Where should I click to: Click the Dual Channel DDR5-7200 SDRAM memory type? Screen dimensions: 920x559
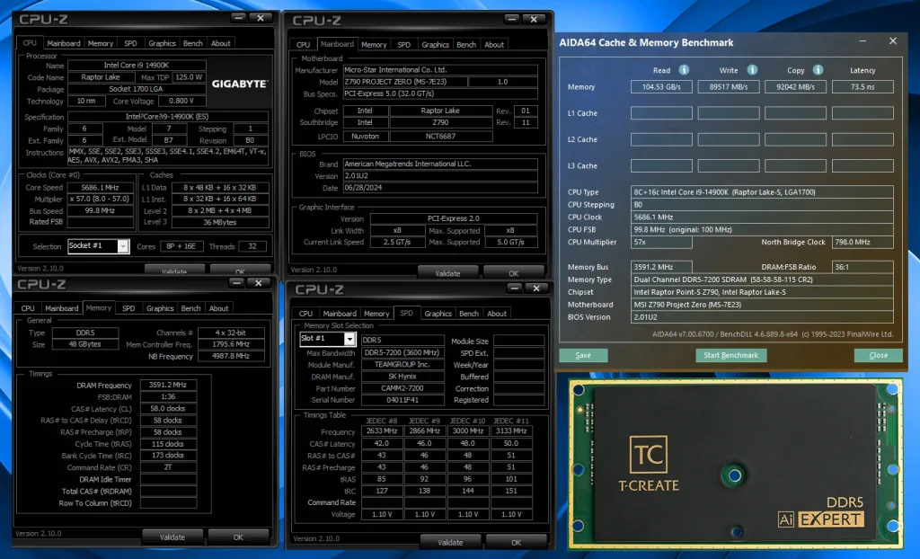(762, 279)
